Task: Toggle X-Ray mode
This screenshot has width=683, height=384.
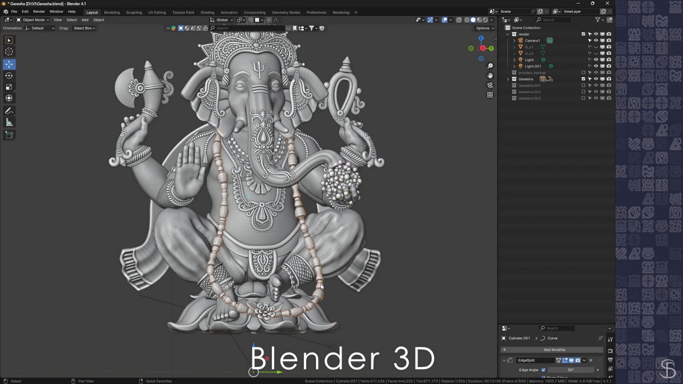Action: click(x=458, y=20)
